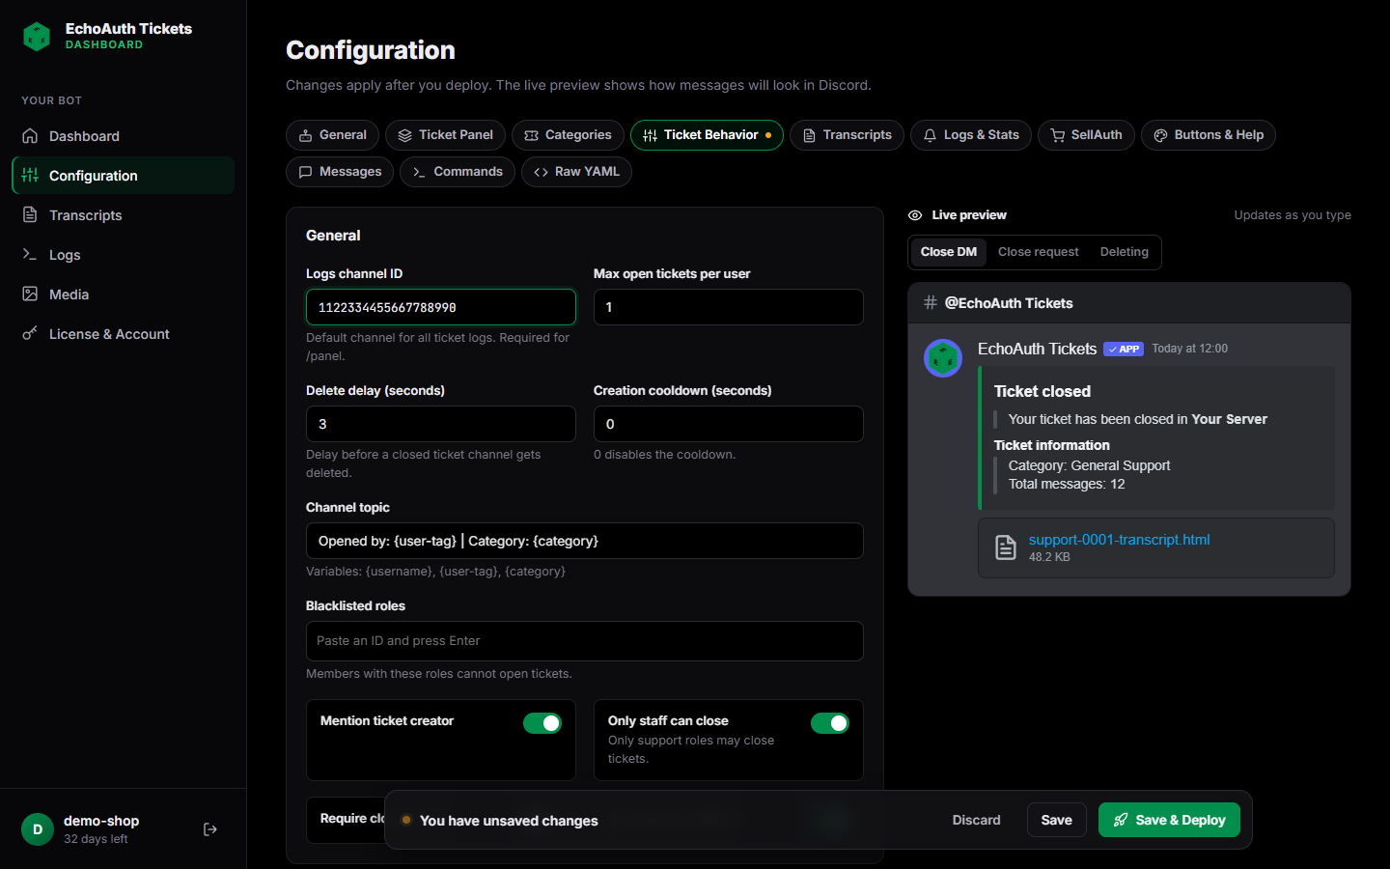Image resolution: width=1390 pixels, height=869 pixels.
Task: Show the Close request preview
Action: pyautogui.click(x=1039, y=252)
